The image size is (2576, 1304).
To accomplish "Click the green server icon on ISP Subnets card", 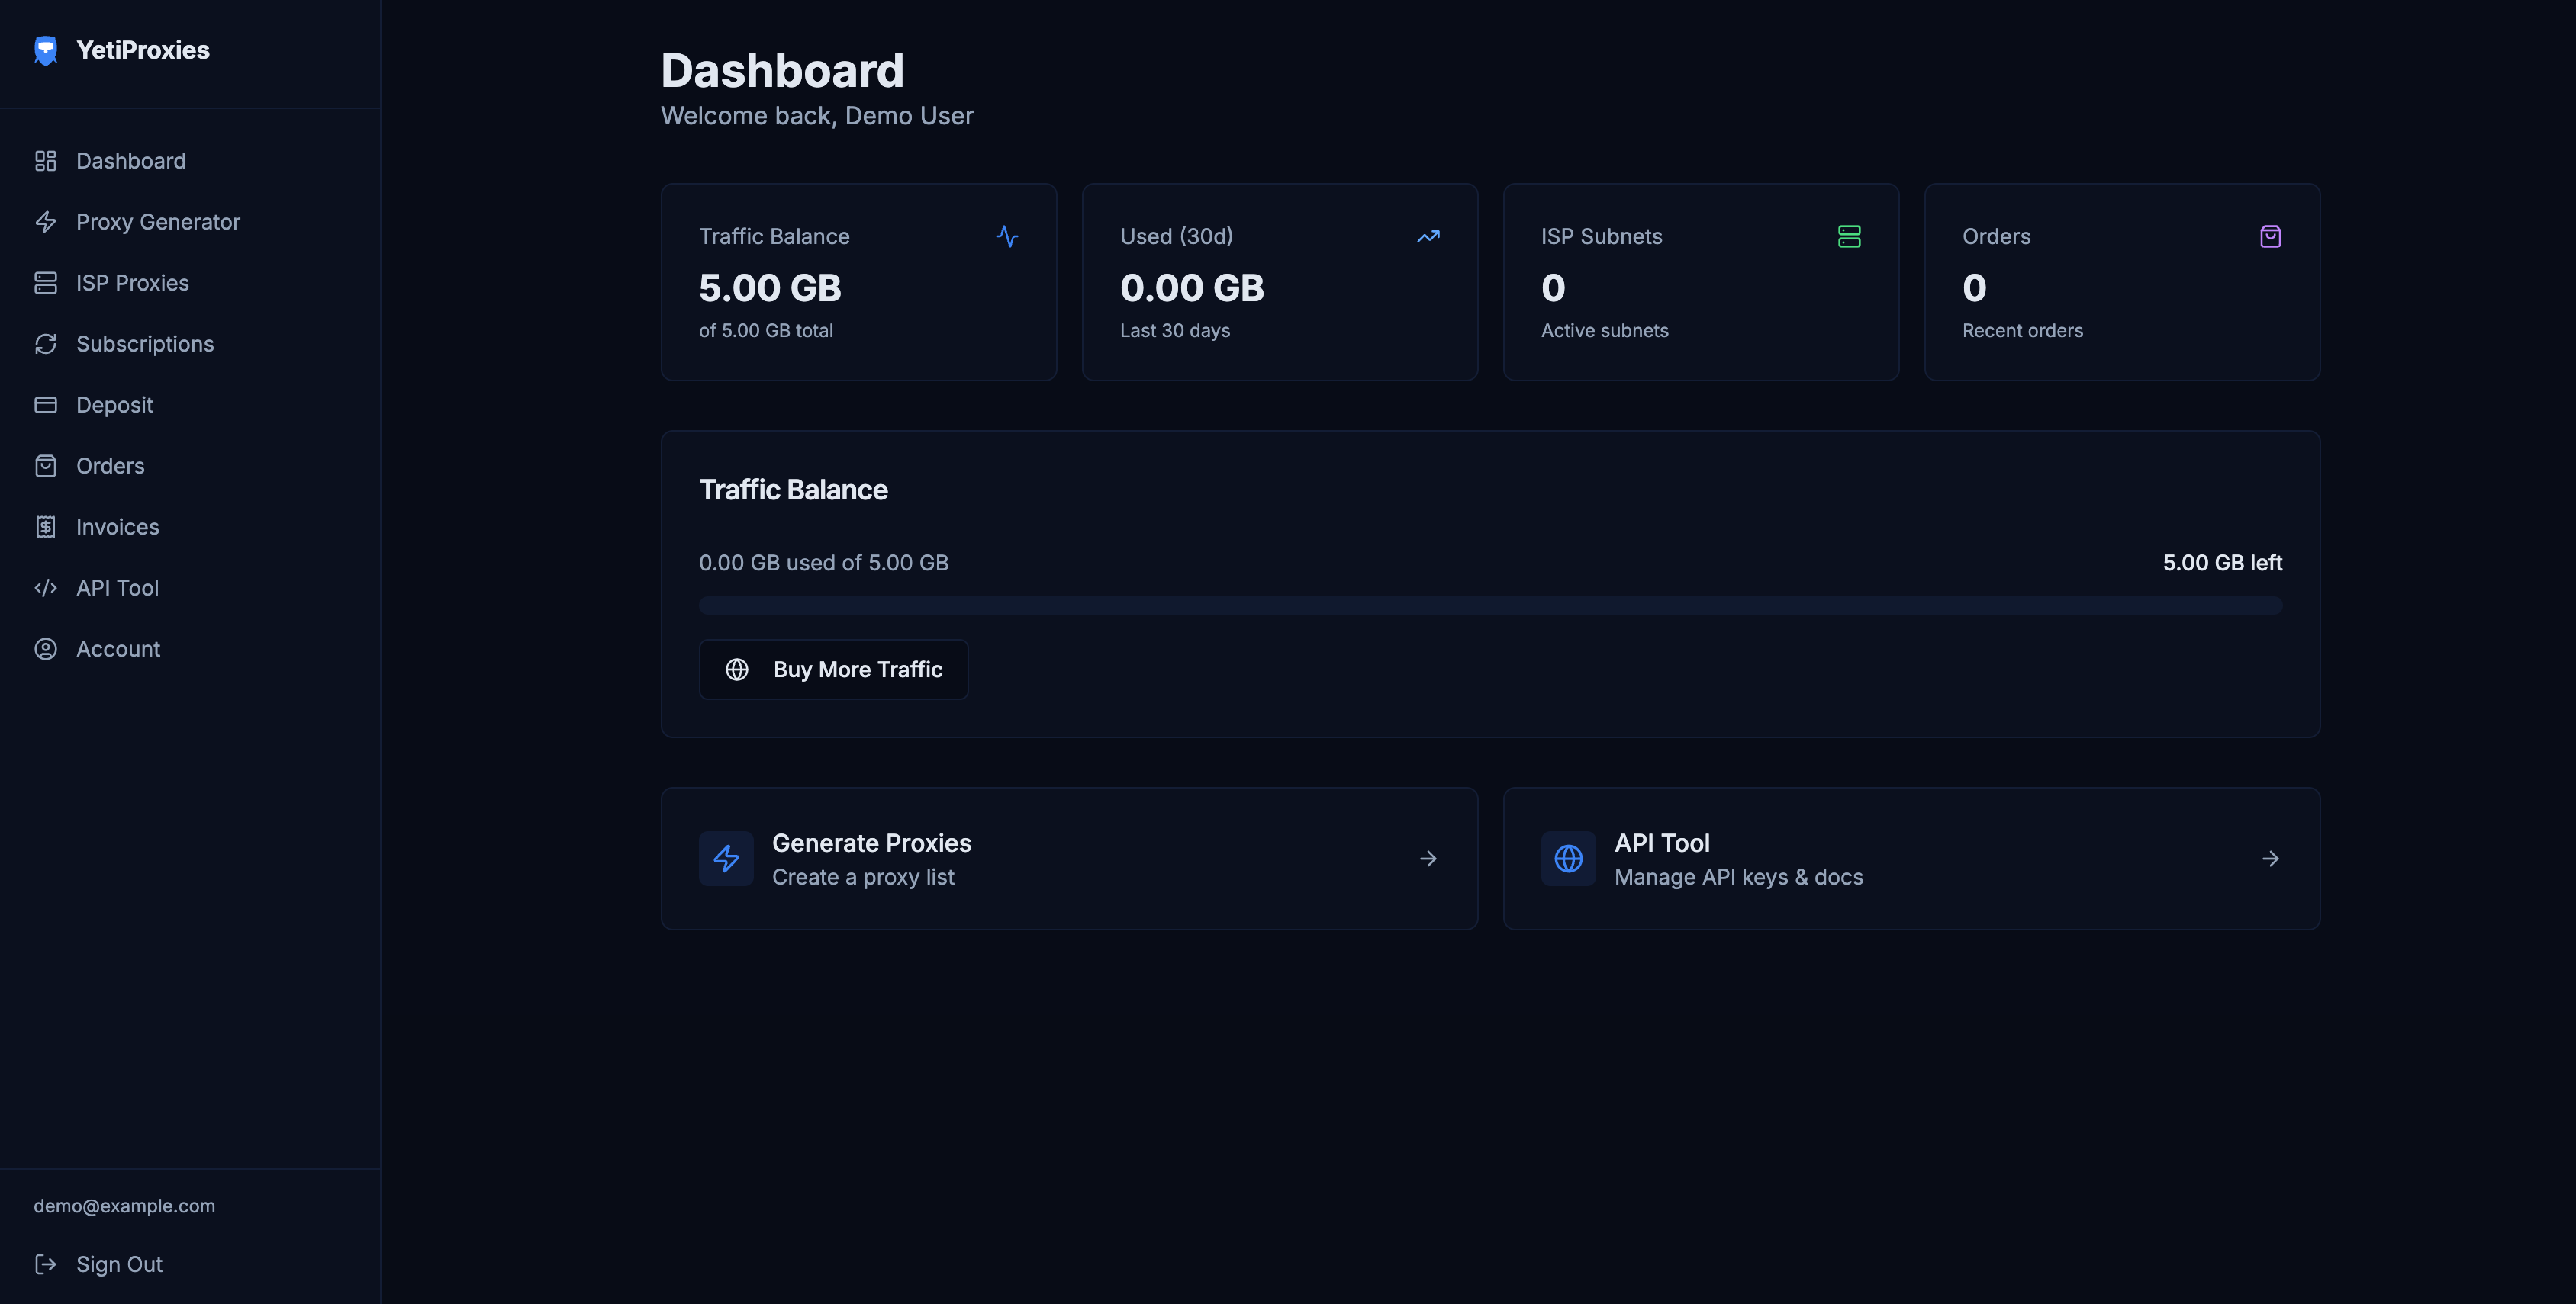I will click(1849, 237).
